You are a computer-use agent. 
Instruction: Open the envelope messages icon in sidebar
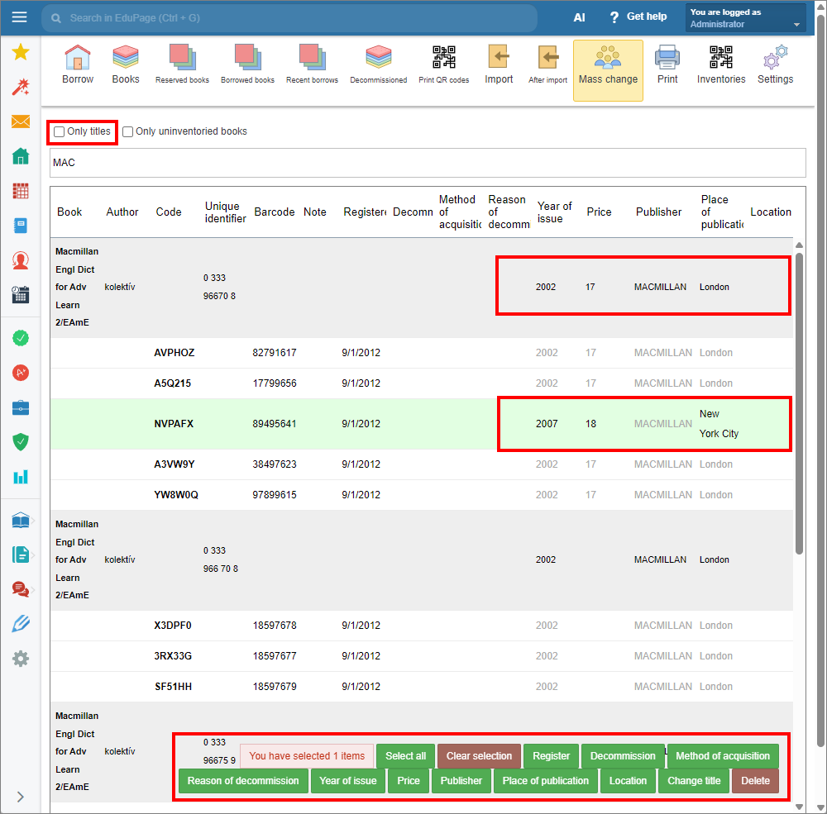tap(21, 122)
